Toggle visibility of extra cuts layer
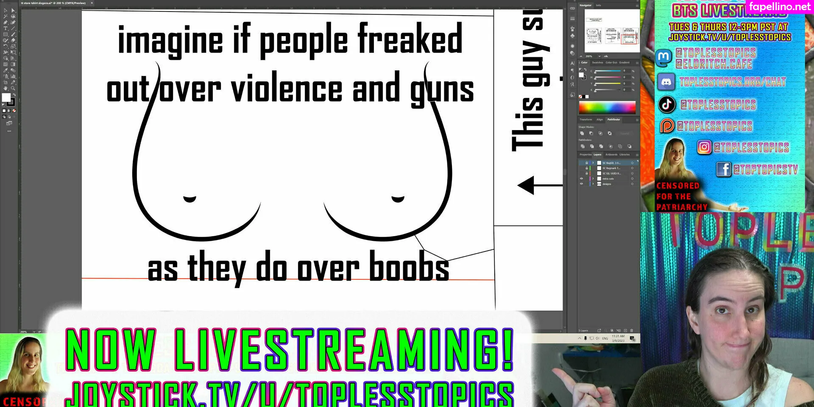Image resolution: width=814 pixels, height=407 pixels. [x=581, y=178]
